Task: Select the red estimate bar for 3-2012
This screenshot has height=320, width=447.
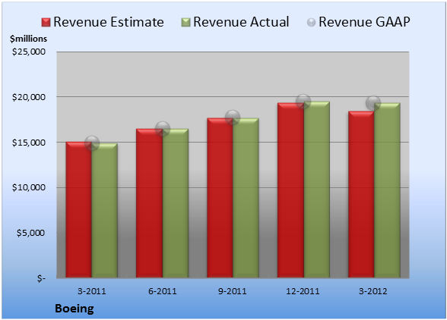Action: click(x=361, y=194)
